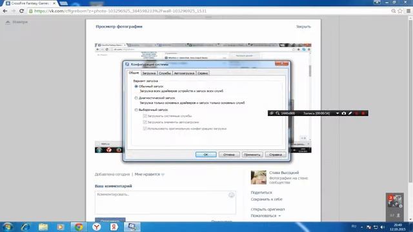Click the Наверх link at top left
The image size is (413, 232).
[17, 22]
